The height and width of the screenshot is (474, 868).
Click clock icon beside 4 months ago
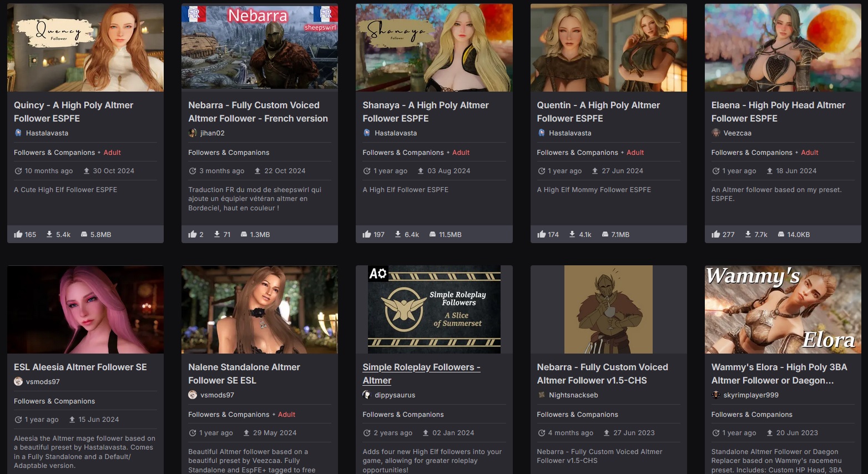[x=541, y=433]
